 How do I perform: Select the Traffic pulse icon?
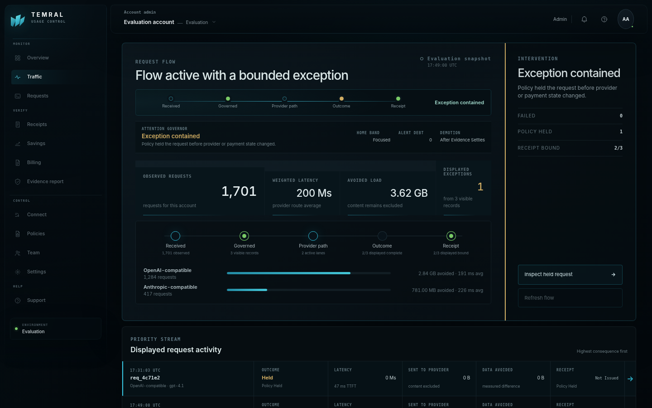click(x=18, y=77)
